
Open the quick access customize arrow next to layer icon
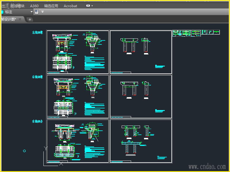tap(43, 12)
